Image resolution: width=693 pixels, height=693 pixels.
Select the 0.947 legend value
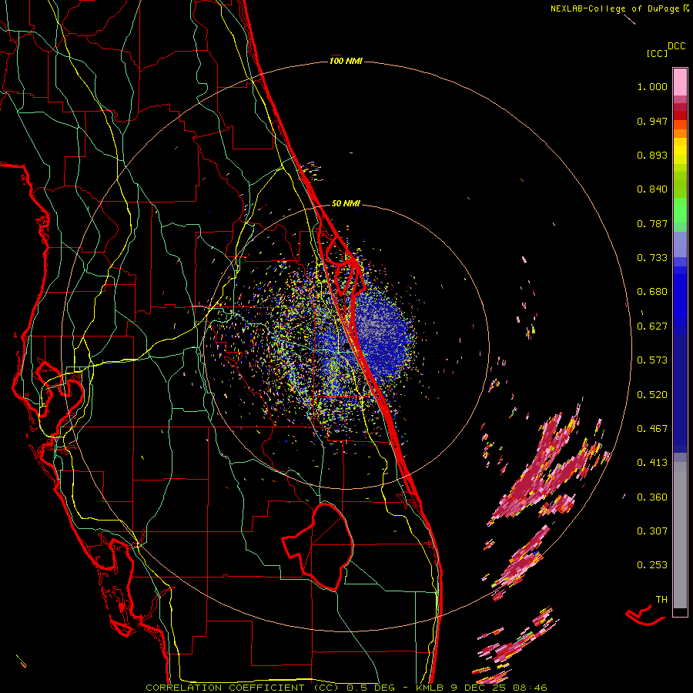pyautogui.click(x=652, y=121)
